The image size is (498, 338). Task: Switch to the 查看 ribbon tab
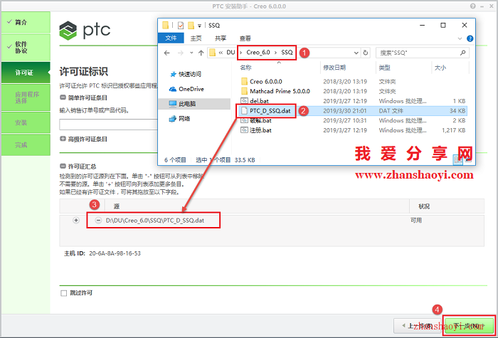coord(245,38)
